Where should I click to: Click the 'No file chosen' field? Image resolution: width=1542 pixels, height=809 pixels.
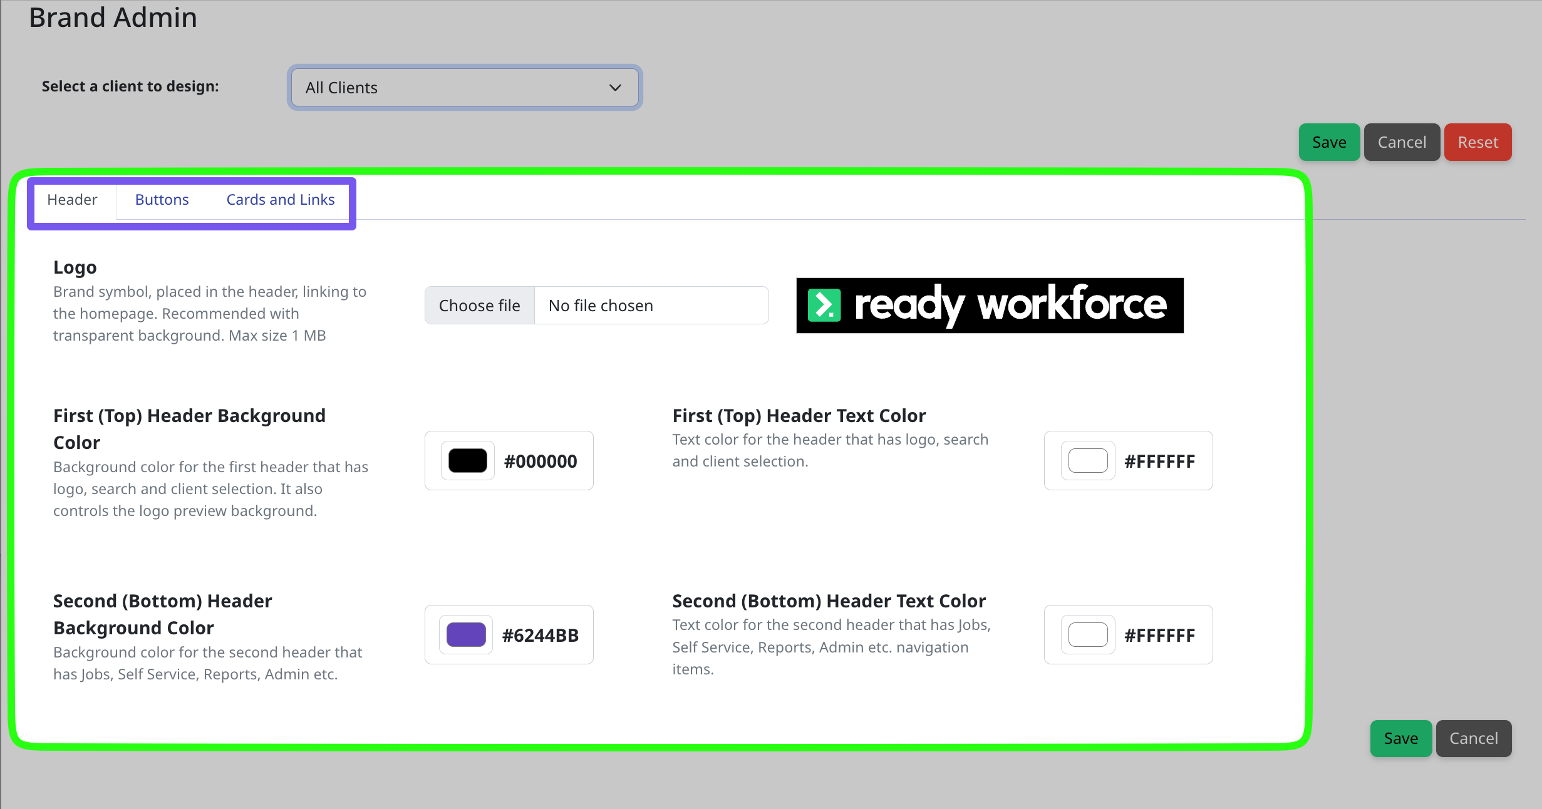tap(651, 306)
